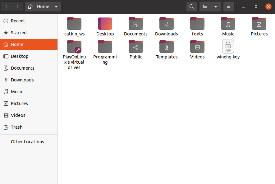Open the Public folder

point(135,47)
